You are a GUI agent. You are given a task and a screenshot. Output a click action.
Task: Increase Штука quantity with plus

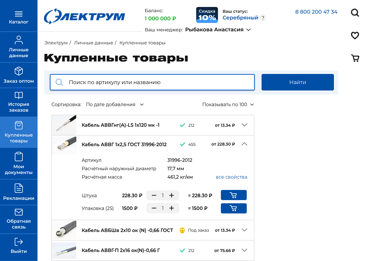click(171, 195)
